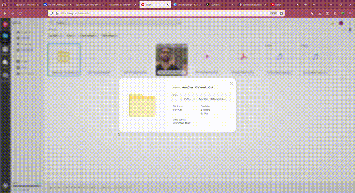This screenshot has height=193, width=355.
Task: Close the All Your Downloads tab
Action: [x=70, y=4]
